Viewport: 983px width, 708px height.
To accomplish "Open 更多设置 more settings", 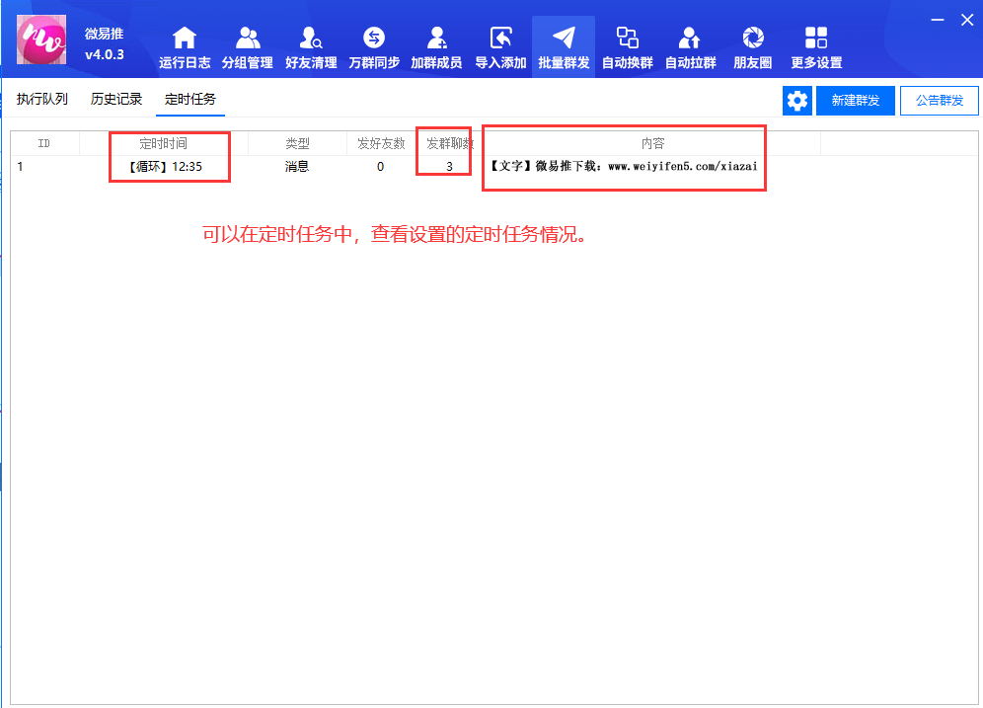I will click(816, 47).
